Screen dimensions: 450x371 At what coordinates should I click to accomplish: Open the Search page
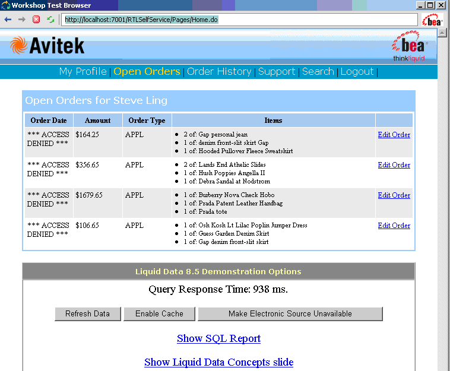click(x=318, y=71)
